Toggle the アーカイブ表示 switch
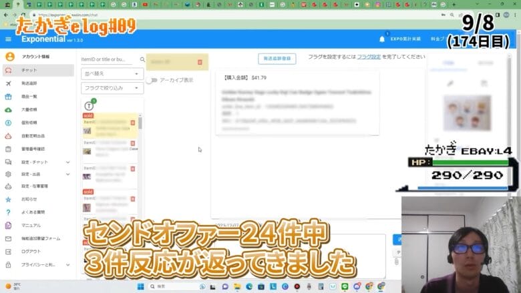 (x=151, y=80)
